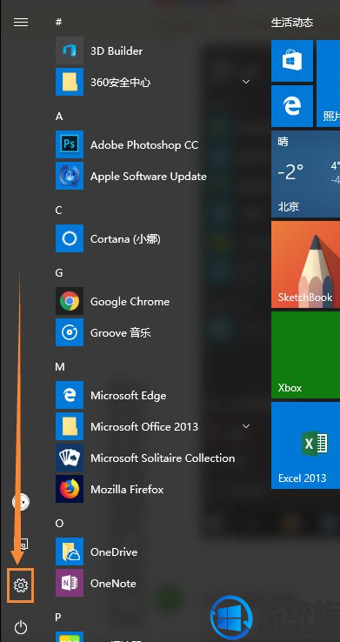Open the OneDrive icon
This screenshot has height=642, width=340.
(x=70, y=552)
